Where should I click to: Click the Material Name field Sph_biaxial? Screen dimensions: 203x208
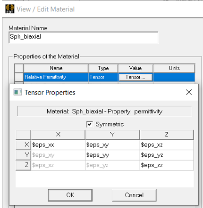[84, 37]
